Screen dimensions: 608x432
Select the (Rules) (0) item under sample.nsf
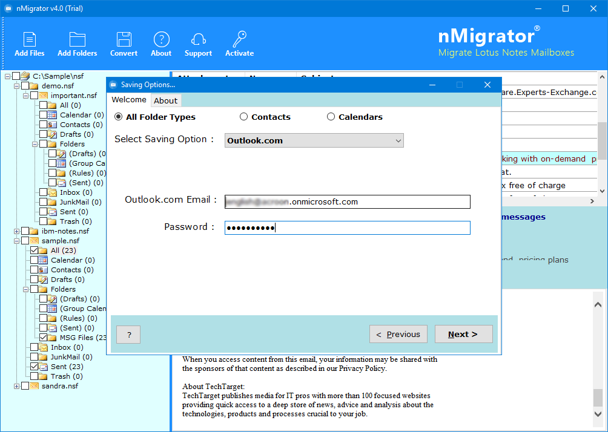(78, 318)
